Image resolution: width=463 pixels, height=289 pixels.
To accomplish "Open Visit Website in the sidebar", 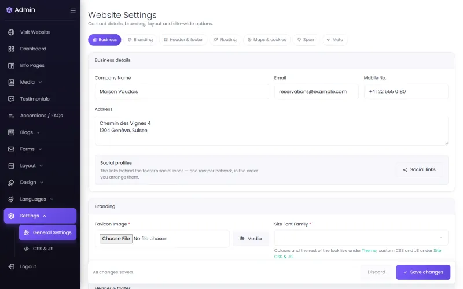I will [x=40, y=32].
